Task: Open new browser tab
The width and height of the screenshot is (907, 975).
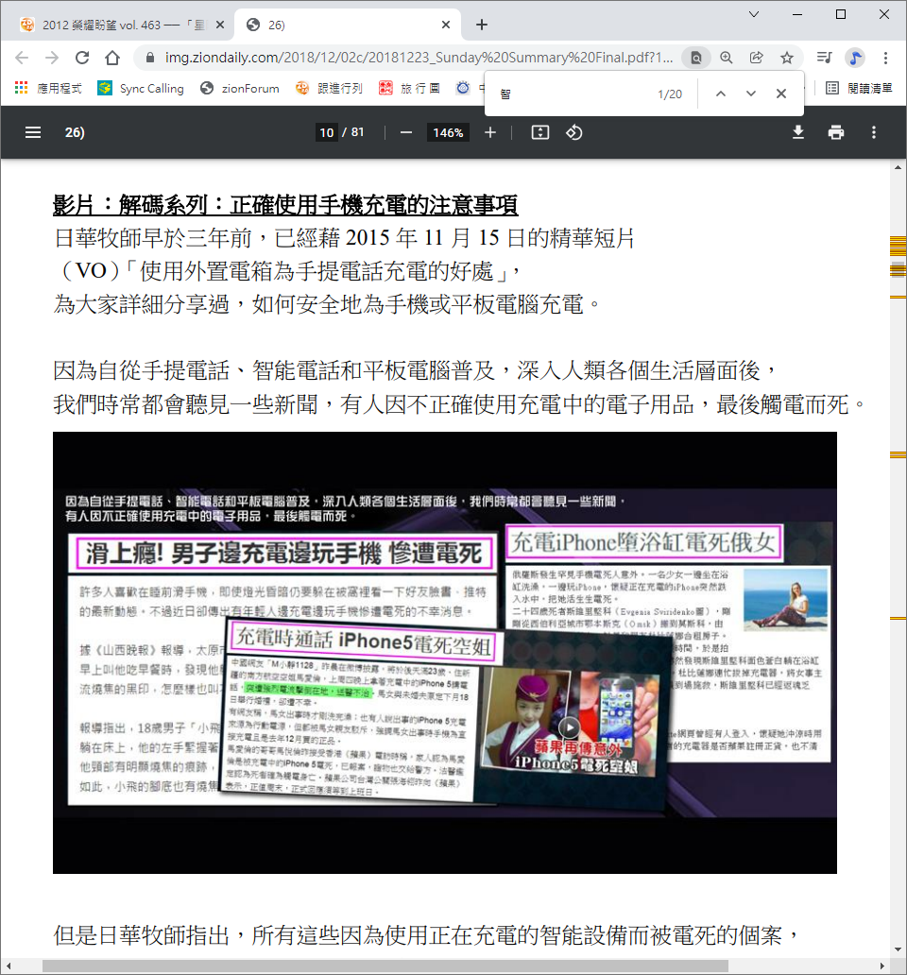Action: tap(482, 25)
